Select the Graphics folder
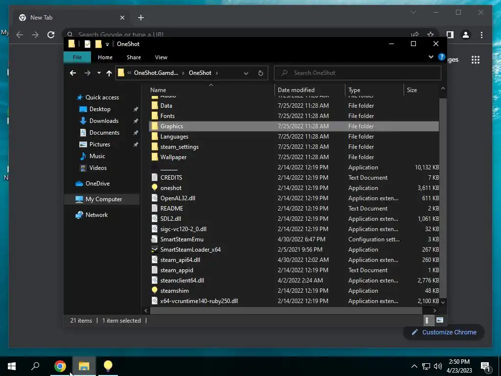The height and width of the screenshot is (376, 501). tap(294, 126)
